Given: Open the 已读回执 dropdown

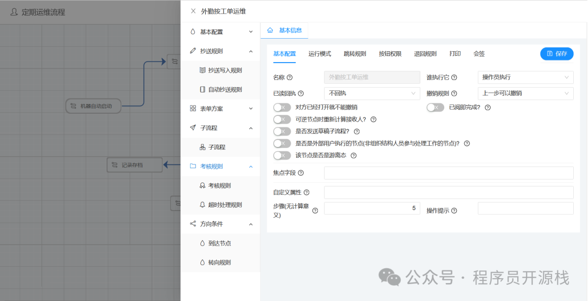Looking at the screenshot, I should pos(372,93).
